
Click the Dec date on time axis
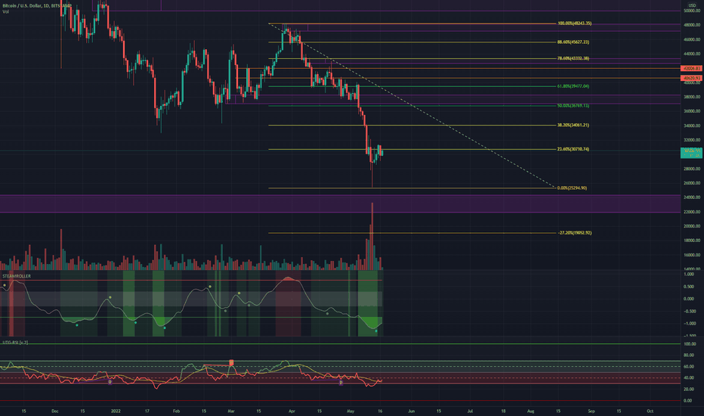(55, 411)
